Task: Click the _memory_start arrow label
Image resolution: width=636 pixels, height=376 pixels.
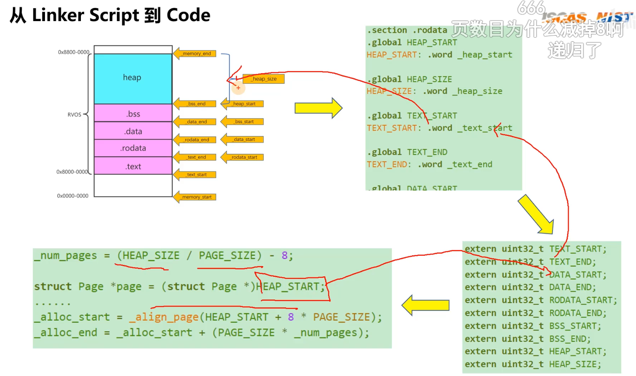Action: point(195,197)
